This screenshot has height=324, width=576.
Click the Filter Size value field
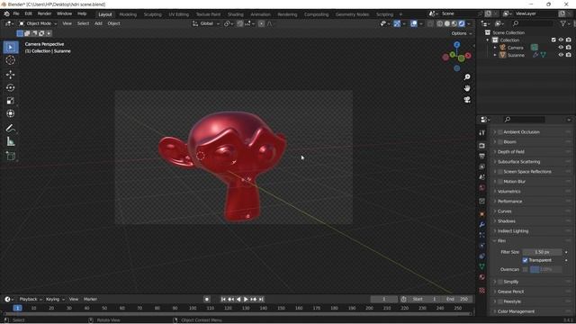[x=542, y=252]
